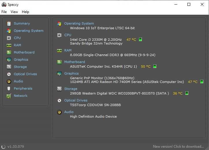The image size is (209, 150).
Task: Click the Operating System Windows-flag icon in sidebar
Action: 9,31
